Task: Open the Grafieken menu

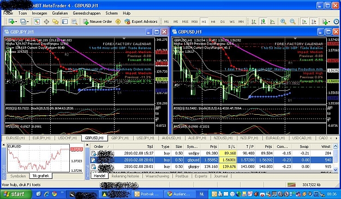Action: [x=60, y=13]
